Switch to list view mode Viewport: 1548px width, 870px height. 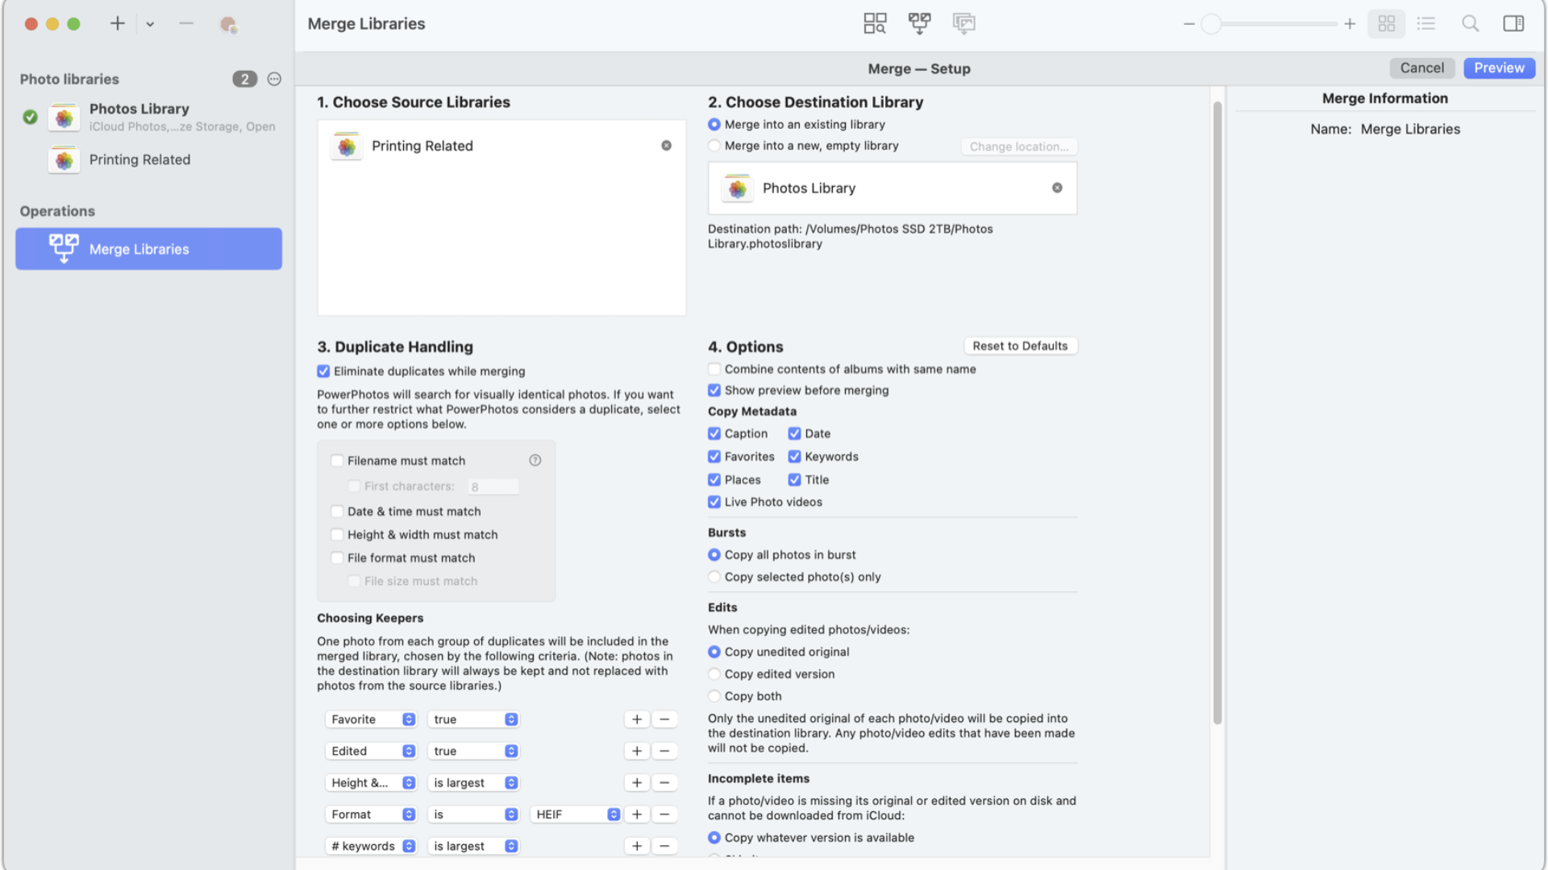[x=1425, y=23]
